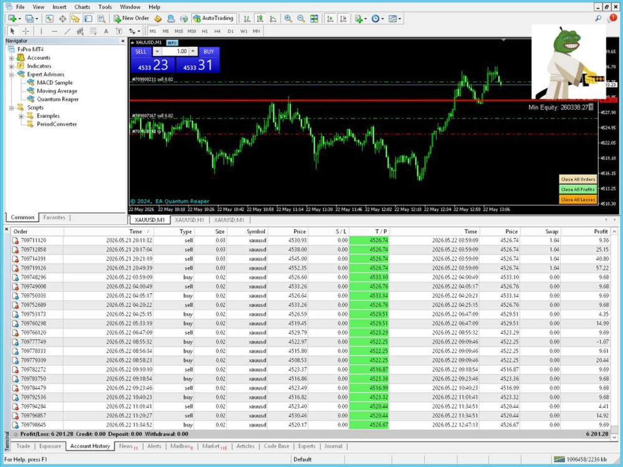Expand the Indicators tree node

pyautogui.click(x=11, y=66)
